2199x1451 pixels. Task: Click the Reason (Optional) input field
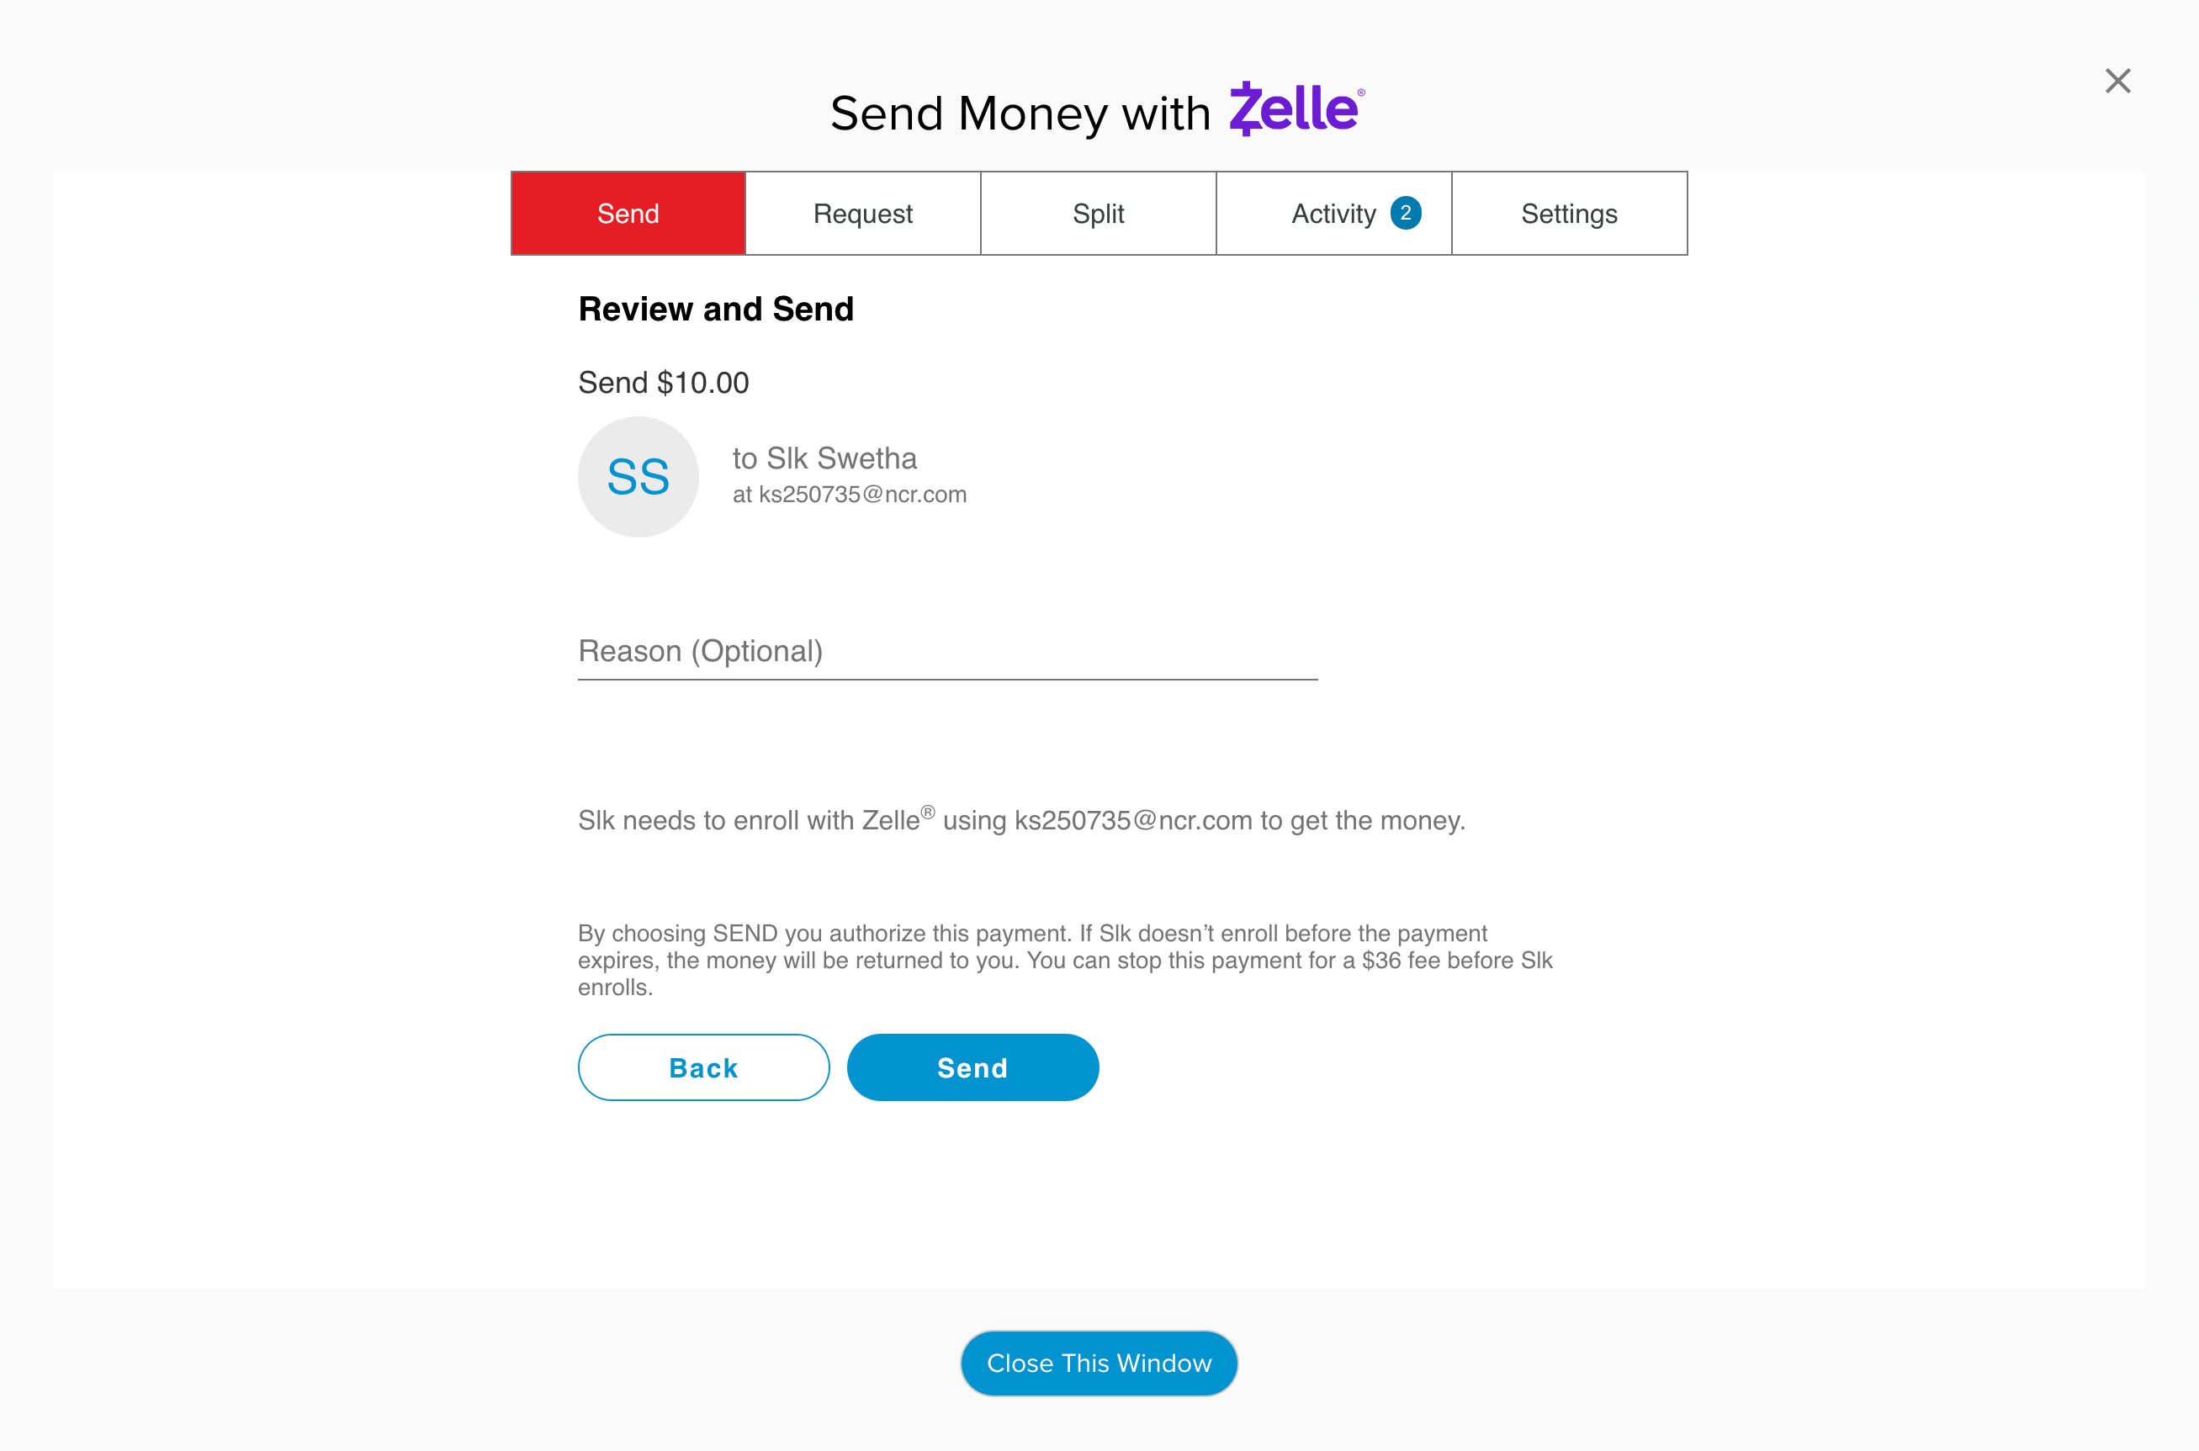tap(946, 653)
